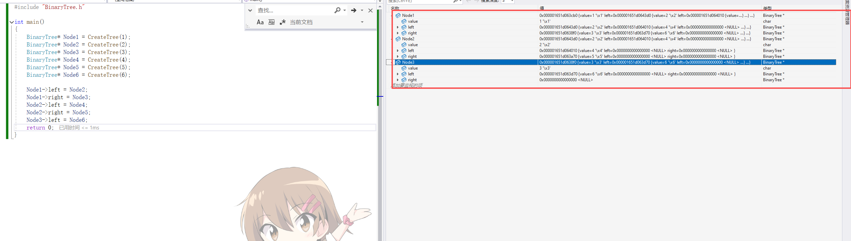851x241 pixels.
Task: Expand the left child of Node2
Action: coord(398,51)
